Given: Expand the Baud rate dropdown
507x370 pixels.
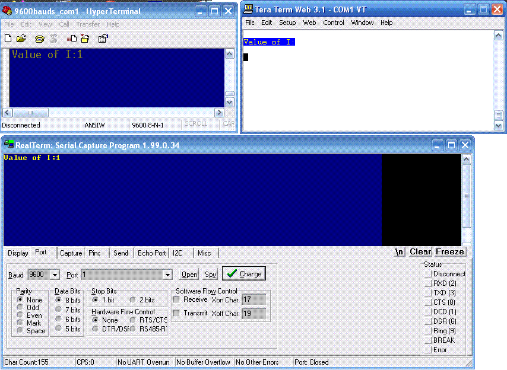Looking at the screenshot, I should click(x=55, y=275).
